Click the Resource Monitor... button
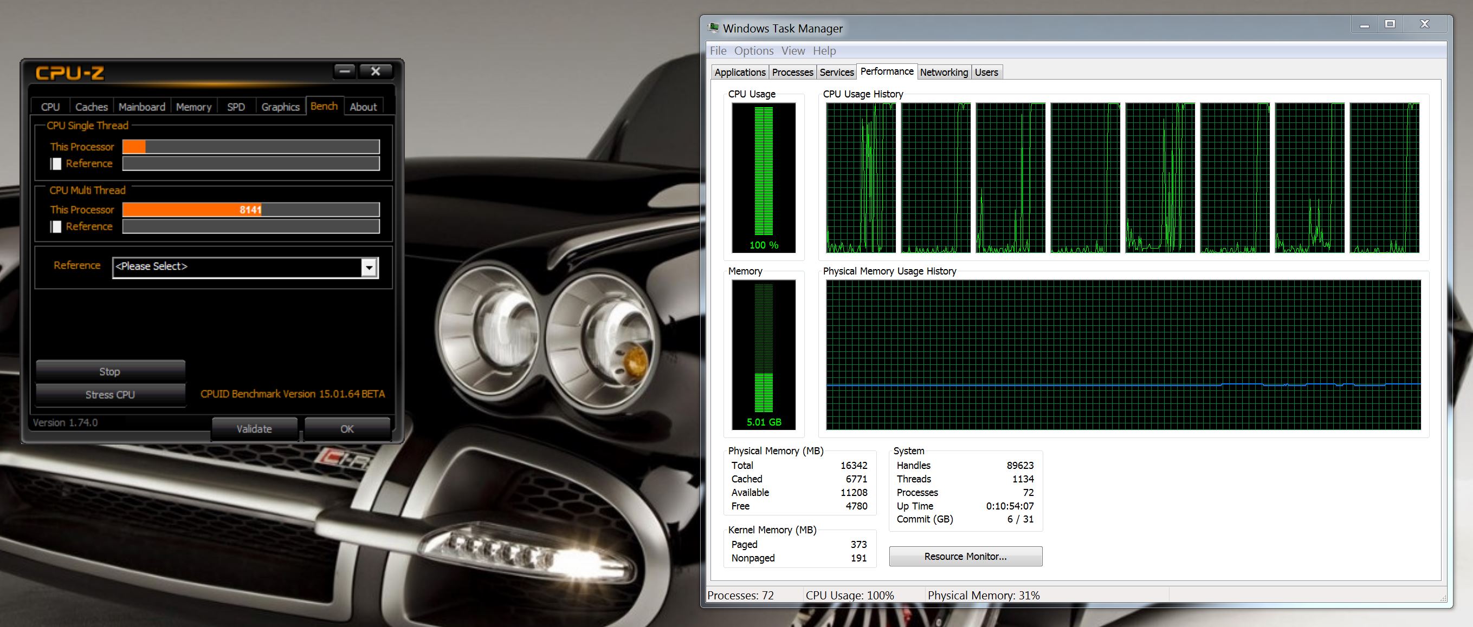Viewport: 1473px width, 627px height. 965,556
